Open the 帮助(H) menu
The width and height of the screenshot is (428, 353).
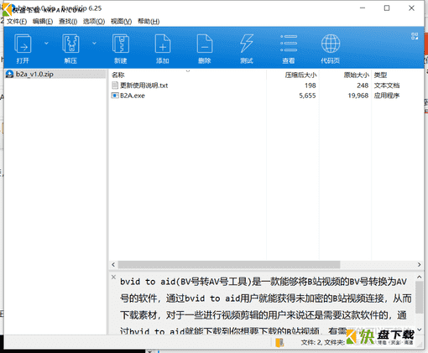tap(149, 22)
